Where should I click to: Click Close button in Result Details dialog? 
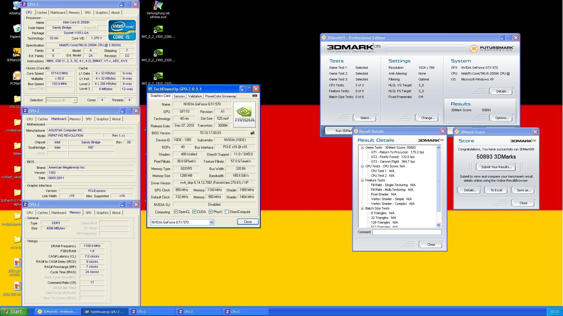431,245
